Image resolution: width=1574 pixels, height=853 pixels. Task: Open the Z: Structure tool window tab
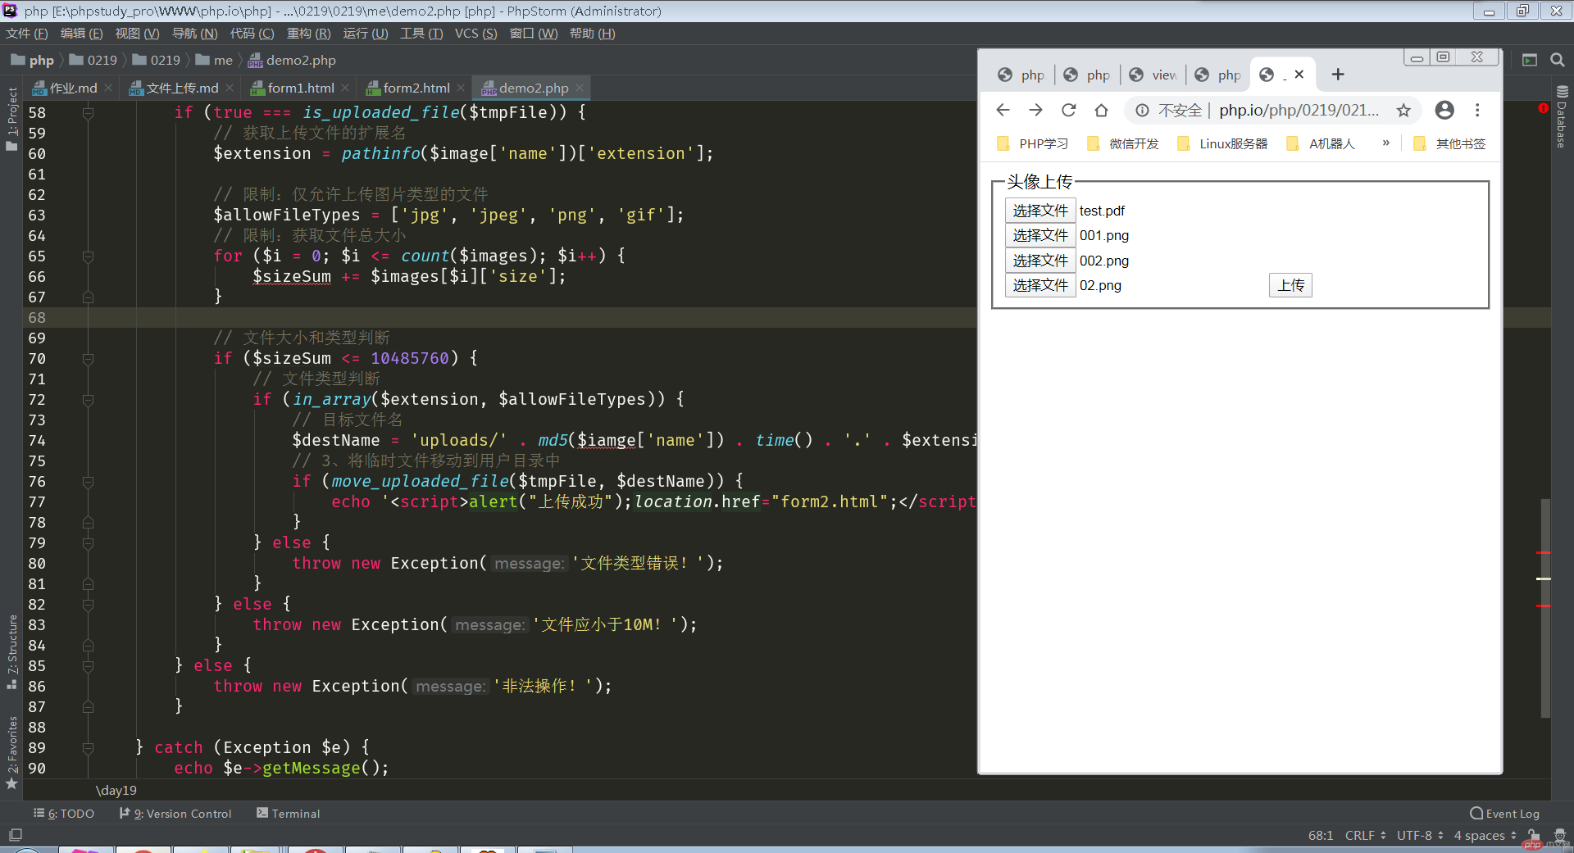tap(11, 651)
